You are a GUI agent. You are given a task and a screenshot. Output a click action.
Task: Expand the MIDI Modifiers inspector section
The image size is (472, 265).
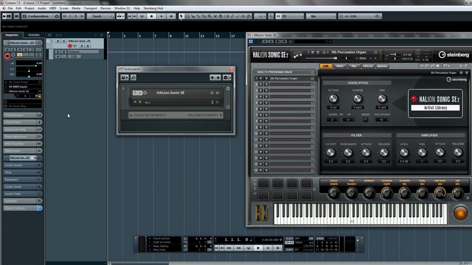tap(22, 144)
